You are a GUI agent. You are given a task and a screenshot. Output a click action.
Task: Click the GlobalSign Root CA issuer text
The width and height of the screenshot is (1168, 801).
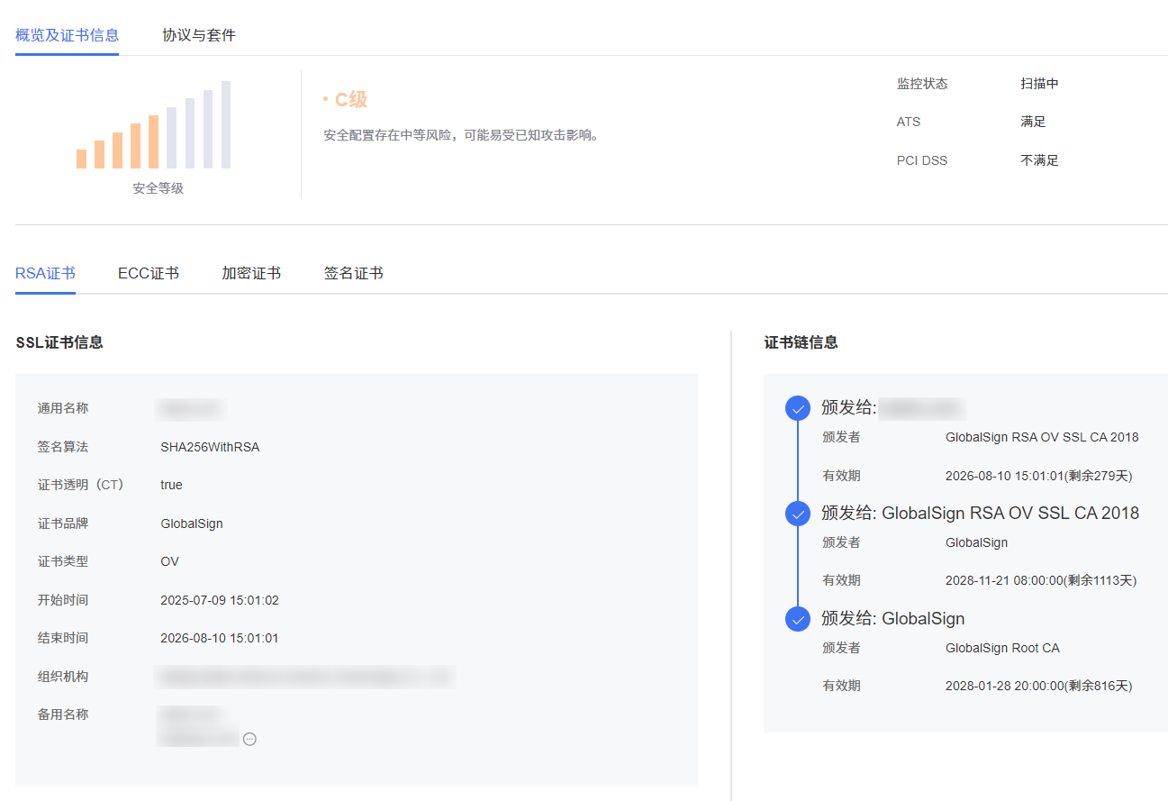coord(1002,648)
